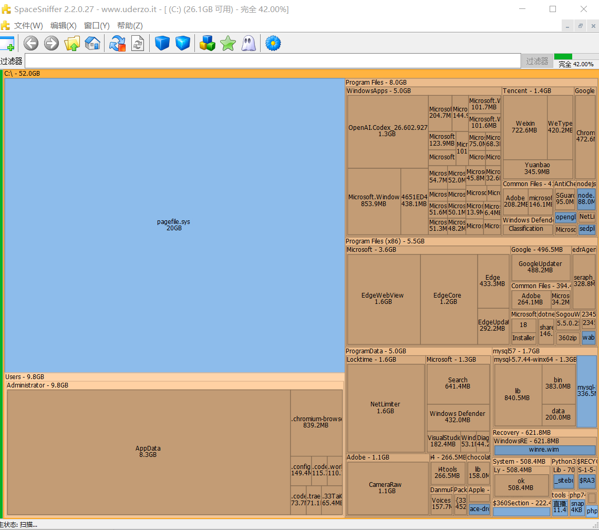Toggle the blue flower free space icon

(273, 43)
